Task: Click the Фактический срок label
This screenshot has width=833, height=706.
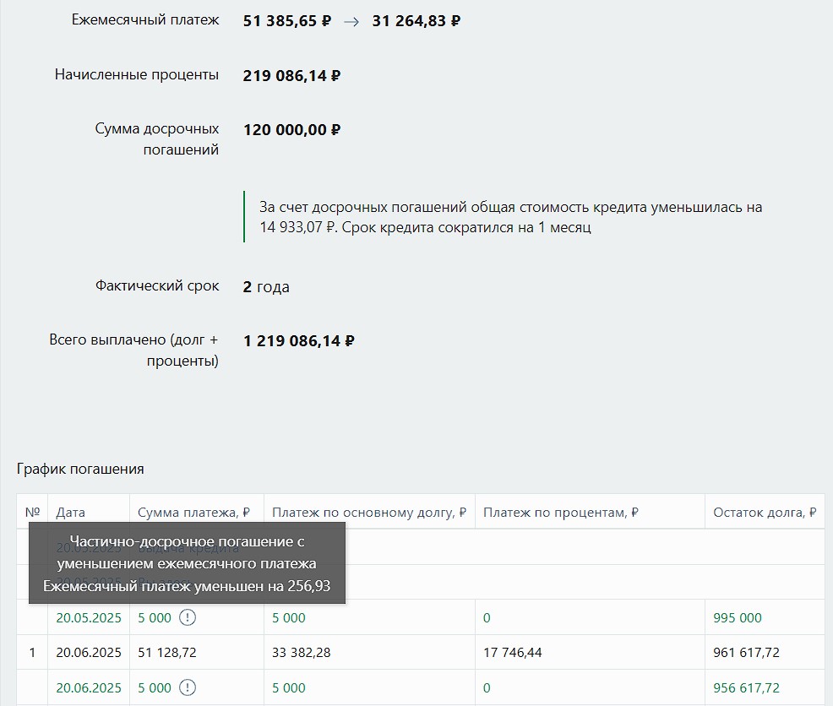Action: (157, 285)
